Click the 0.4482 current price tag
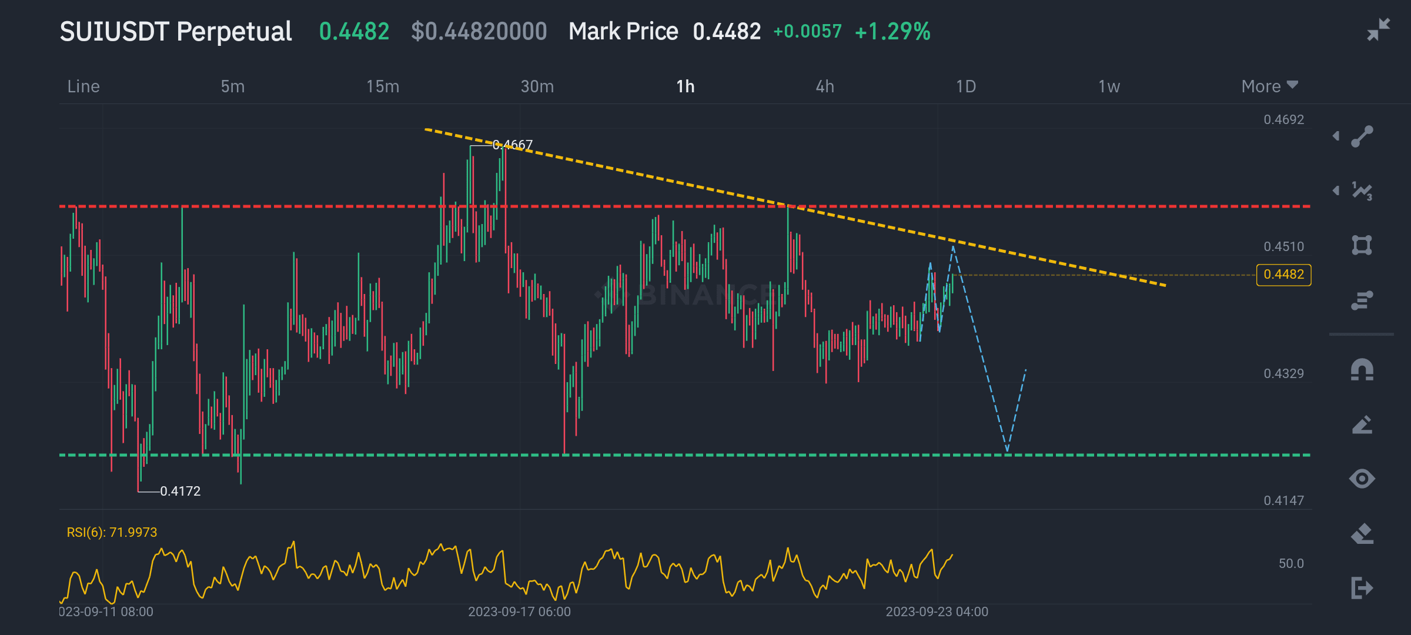This screenshot has width=1411, height=635. (x=1283, y=275)
